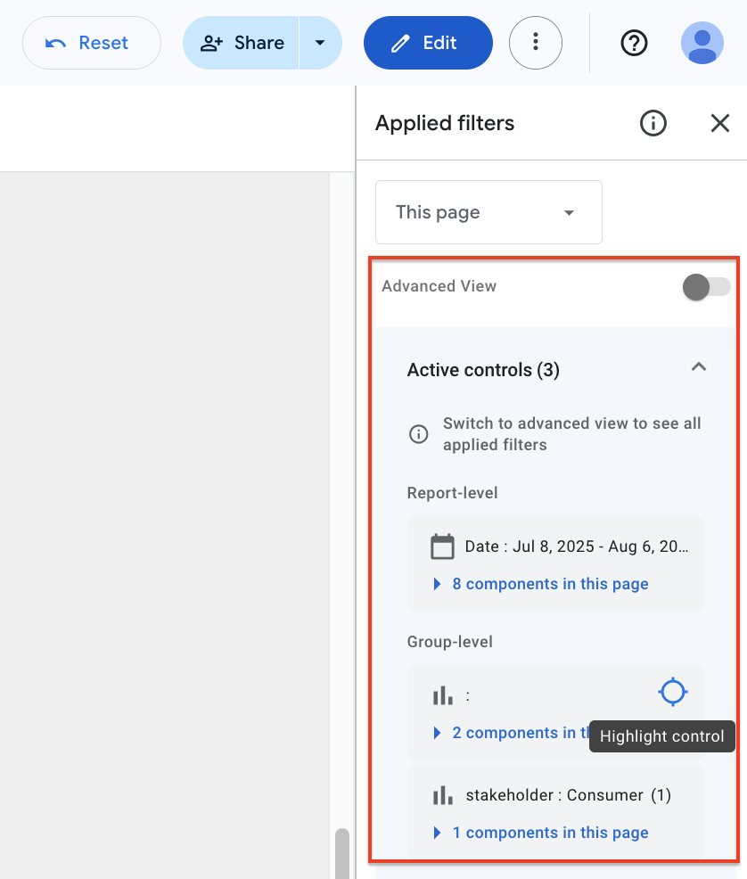Screen dimensions: 747x879
Task: Open the three-dot more options menu
Action: coord(535,43)
